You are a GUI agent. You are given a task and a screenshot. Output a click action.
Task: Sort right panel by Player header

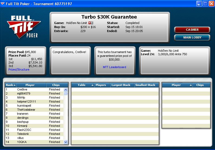(x=177, y=85)
